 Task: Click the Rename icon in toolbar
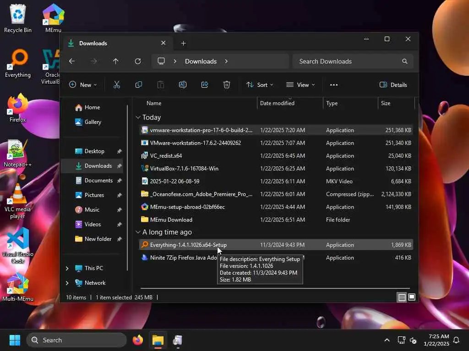[x=182, y=85]
